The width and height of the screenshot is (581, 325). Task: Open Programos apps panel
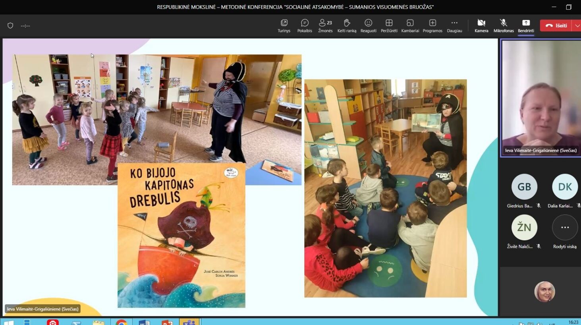click(432, 26)
